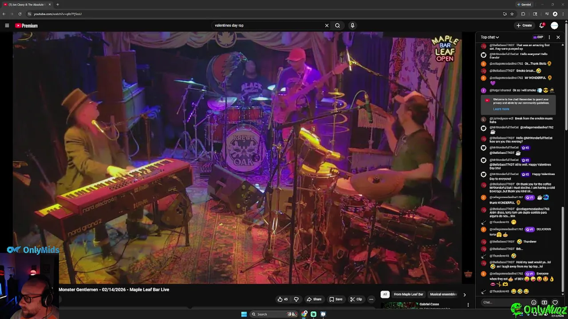Screen dimensions: 568x319
Task: Like the video with thumbs up
Action: point(283,299)
